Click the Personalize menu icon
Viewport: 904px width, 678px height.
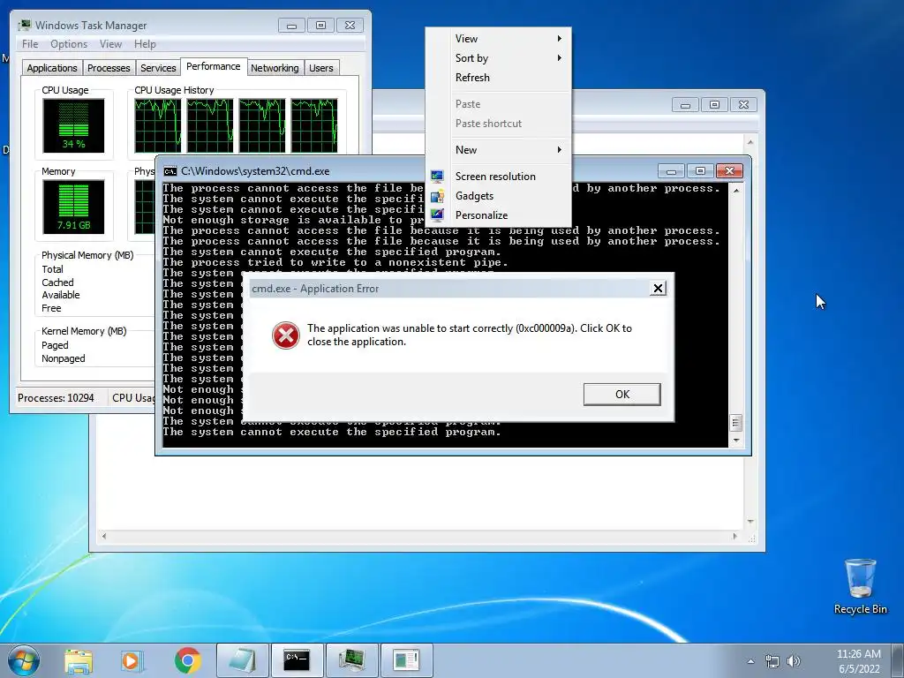point(437,215)
